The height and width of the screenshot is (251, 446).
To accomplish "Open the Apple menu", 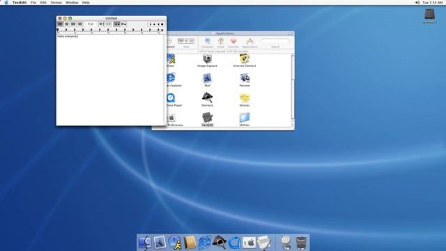I will [x=6, y=3].
